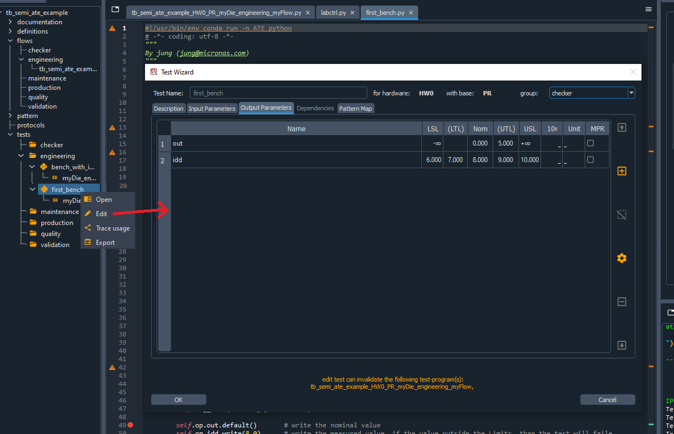Click the warning triangle on line 16
This screenshot has height=434, width=674.
(x=113, y=152)
